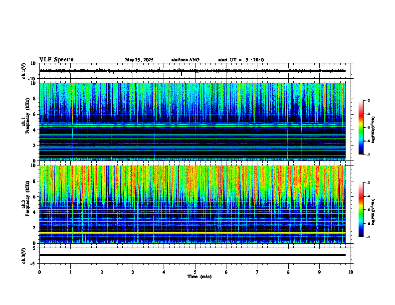Click tick label "9" on the Time axis

pos(319,272)
